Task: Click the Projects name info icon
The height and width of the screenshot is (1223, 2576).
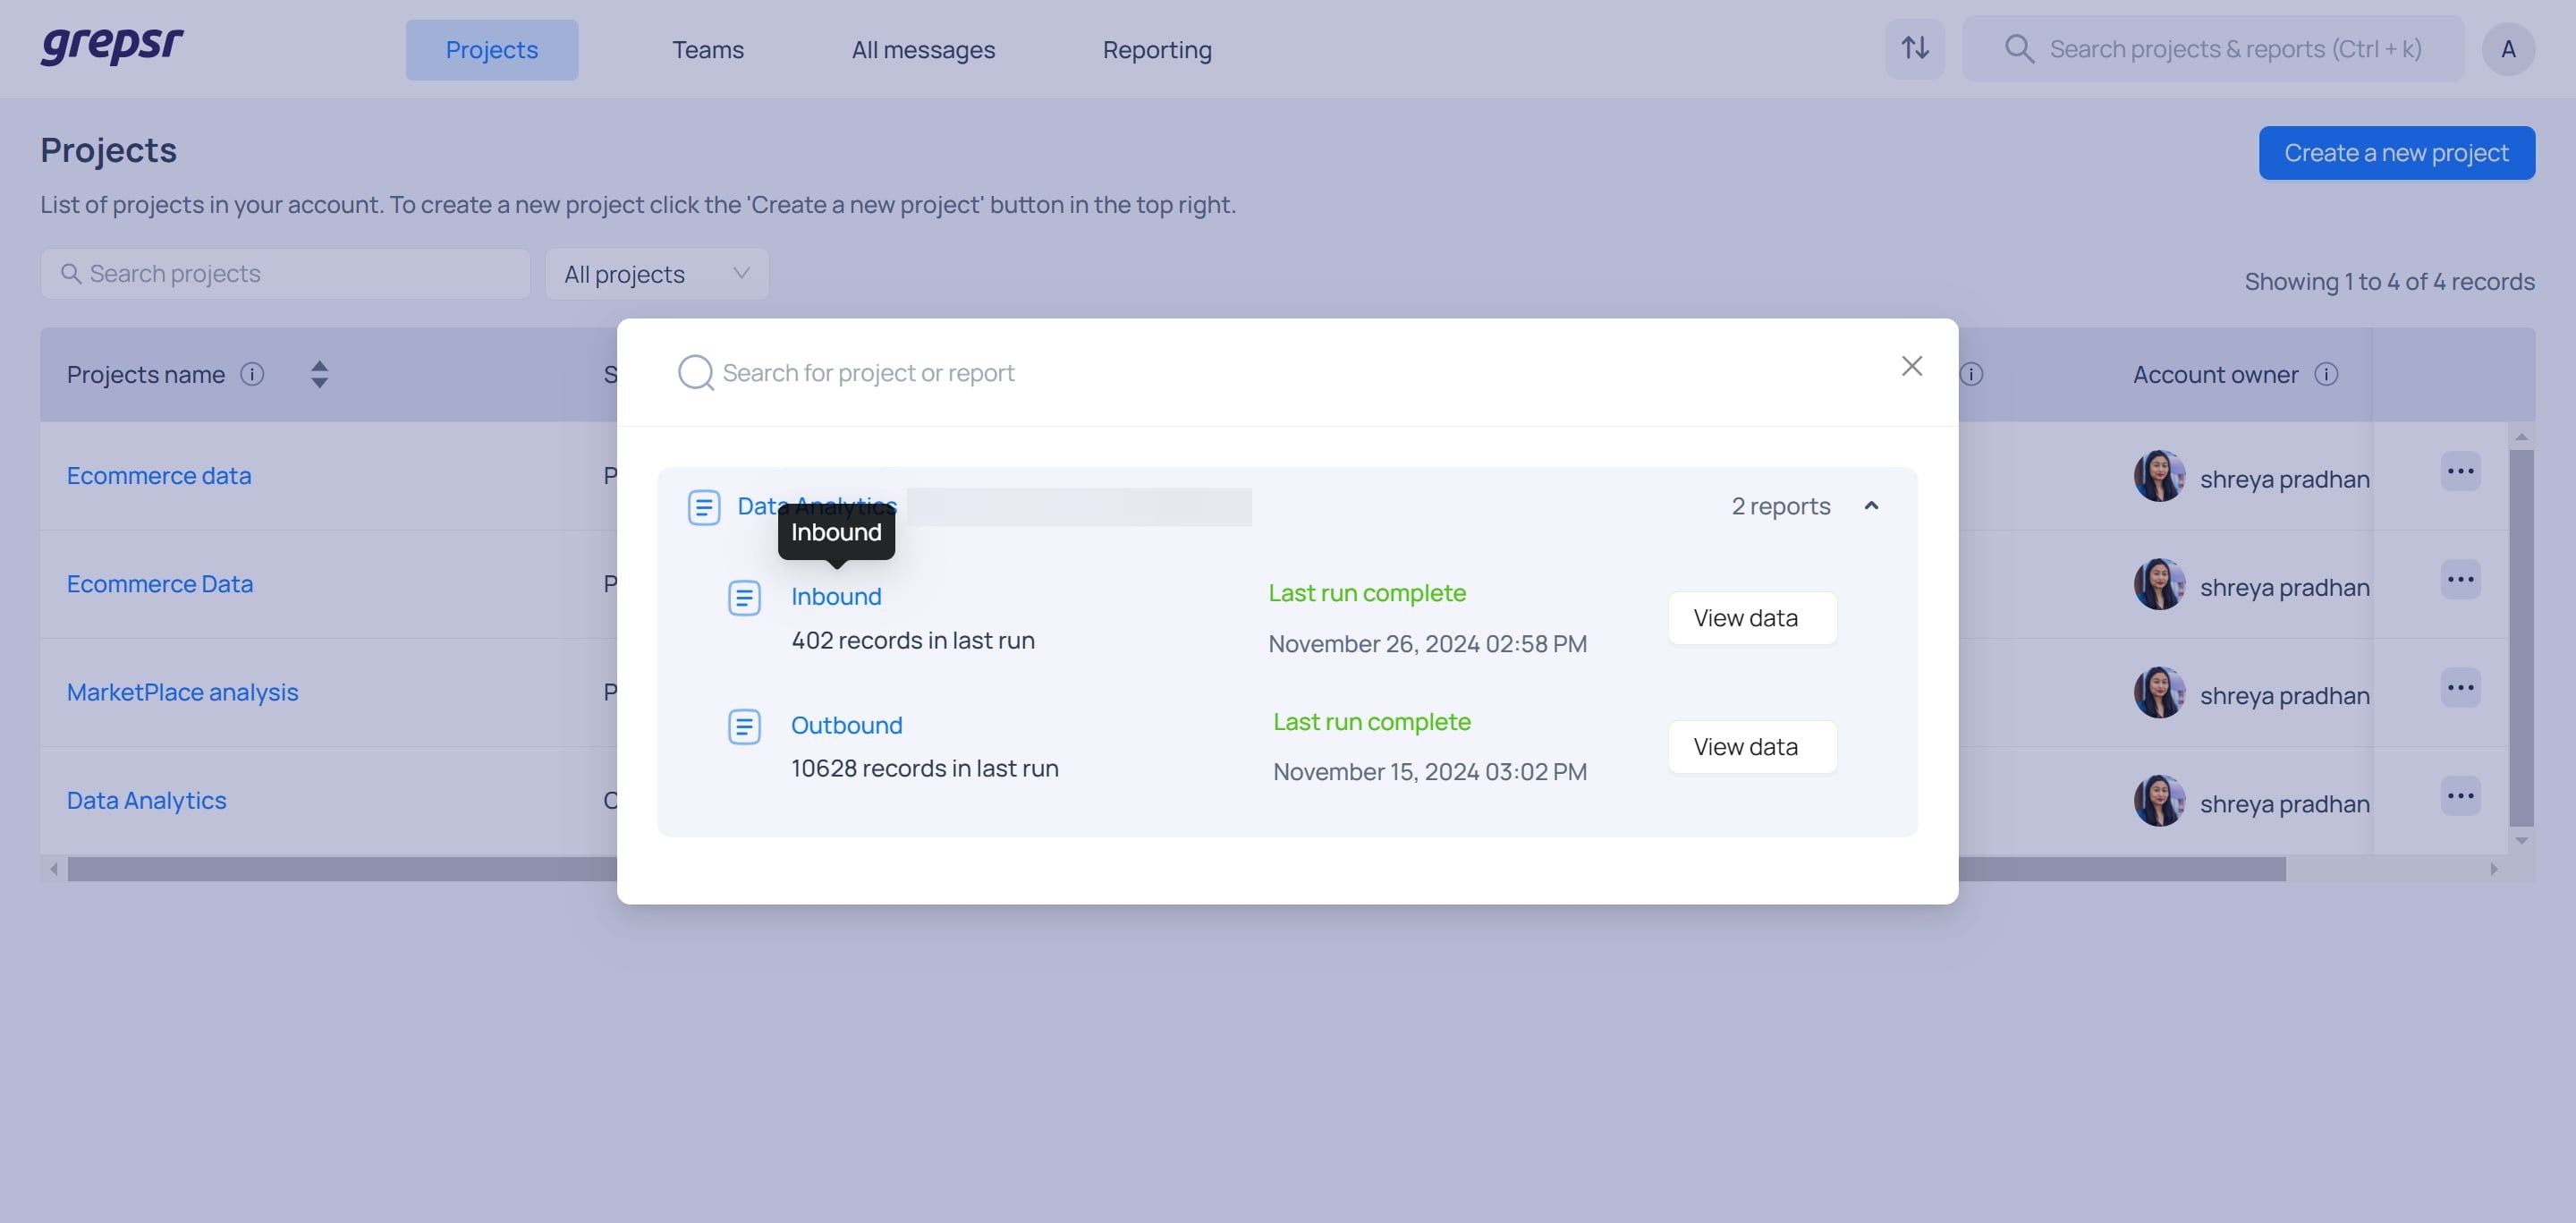Action: [252, 374]
